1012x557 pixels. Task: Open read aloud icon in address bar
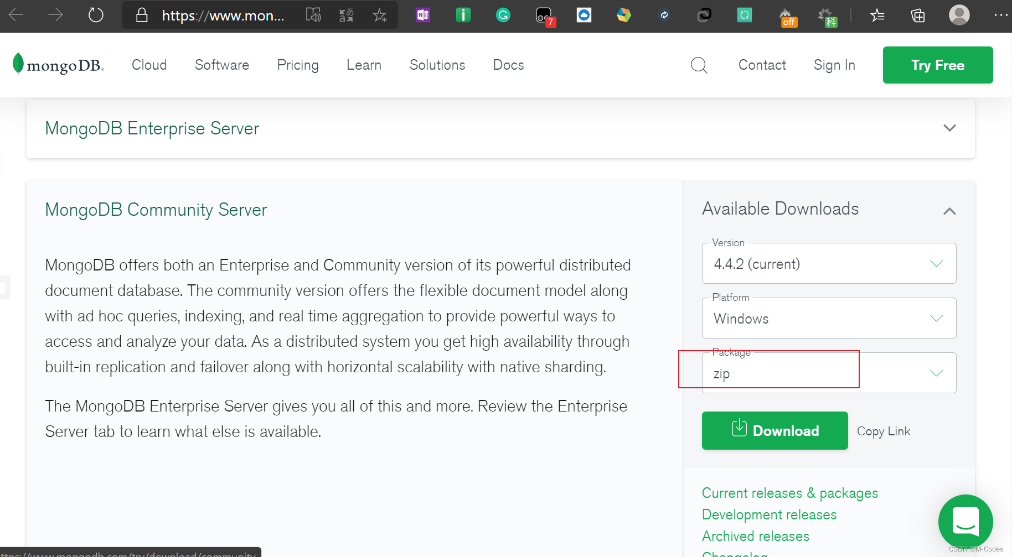(x=313, y=15)
